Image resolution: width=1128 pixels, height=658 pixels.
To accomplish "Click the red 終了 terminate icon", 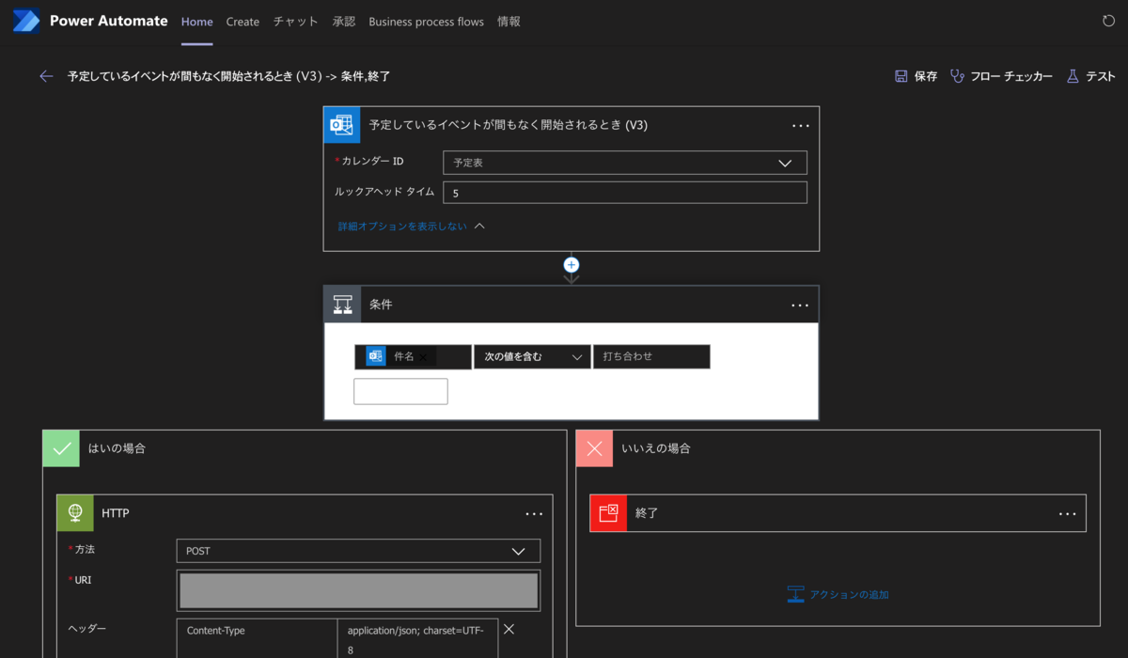I will [608, 513].
